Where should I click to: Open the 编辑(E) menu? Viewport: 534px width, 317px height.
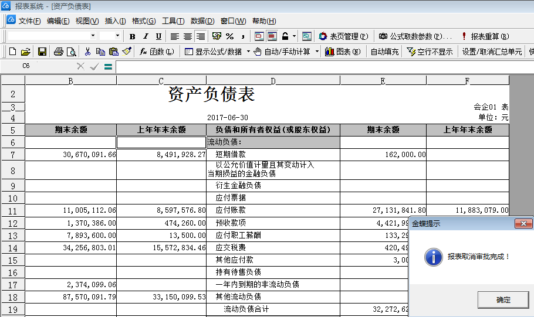[x=58, y=21]
